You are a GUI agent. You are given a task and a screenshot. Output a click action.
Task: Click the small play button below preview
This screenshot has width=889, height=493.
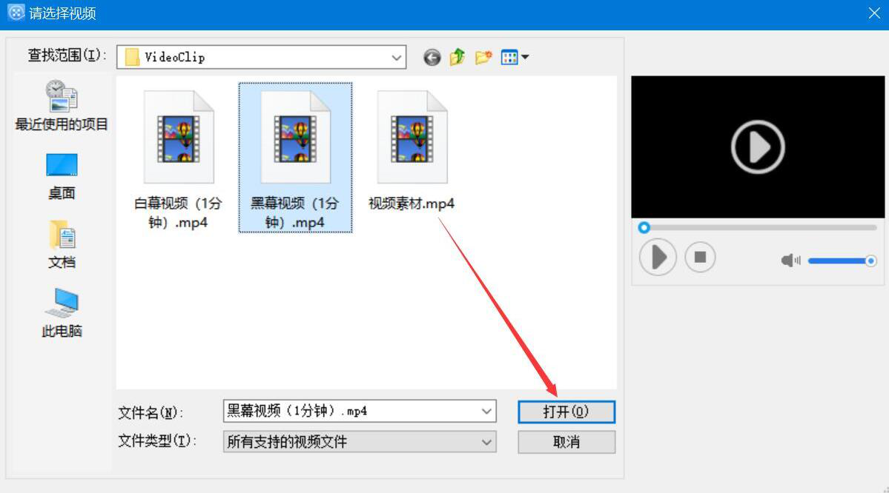coord(658,258)
